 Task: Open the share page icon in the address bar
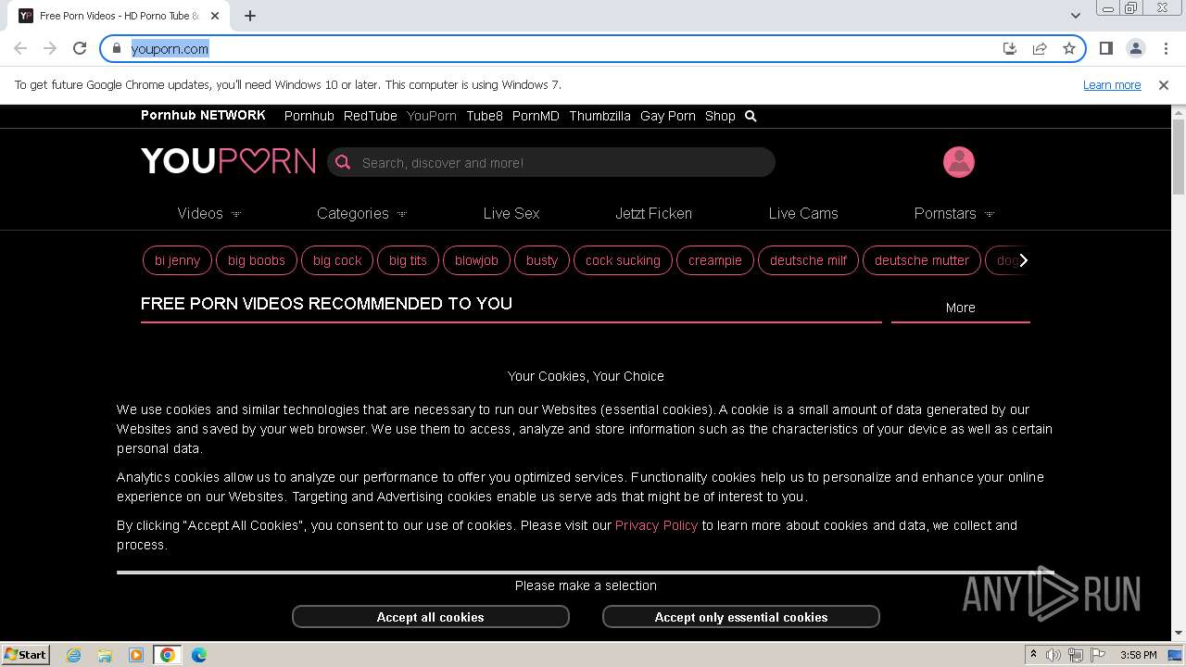coord(1040,48)
